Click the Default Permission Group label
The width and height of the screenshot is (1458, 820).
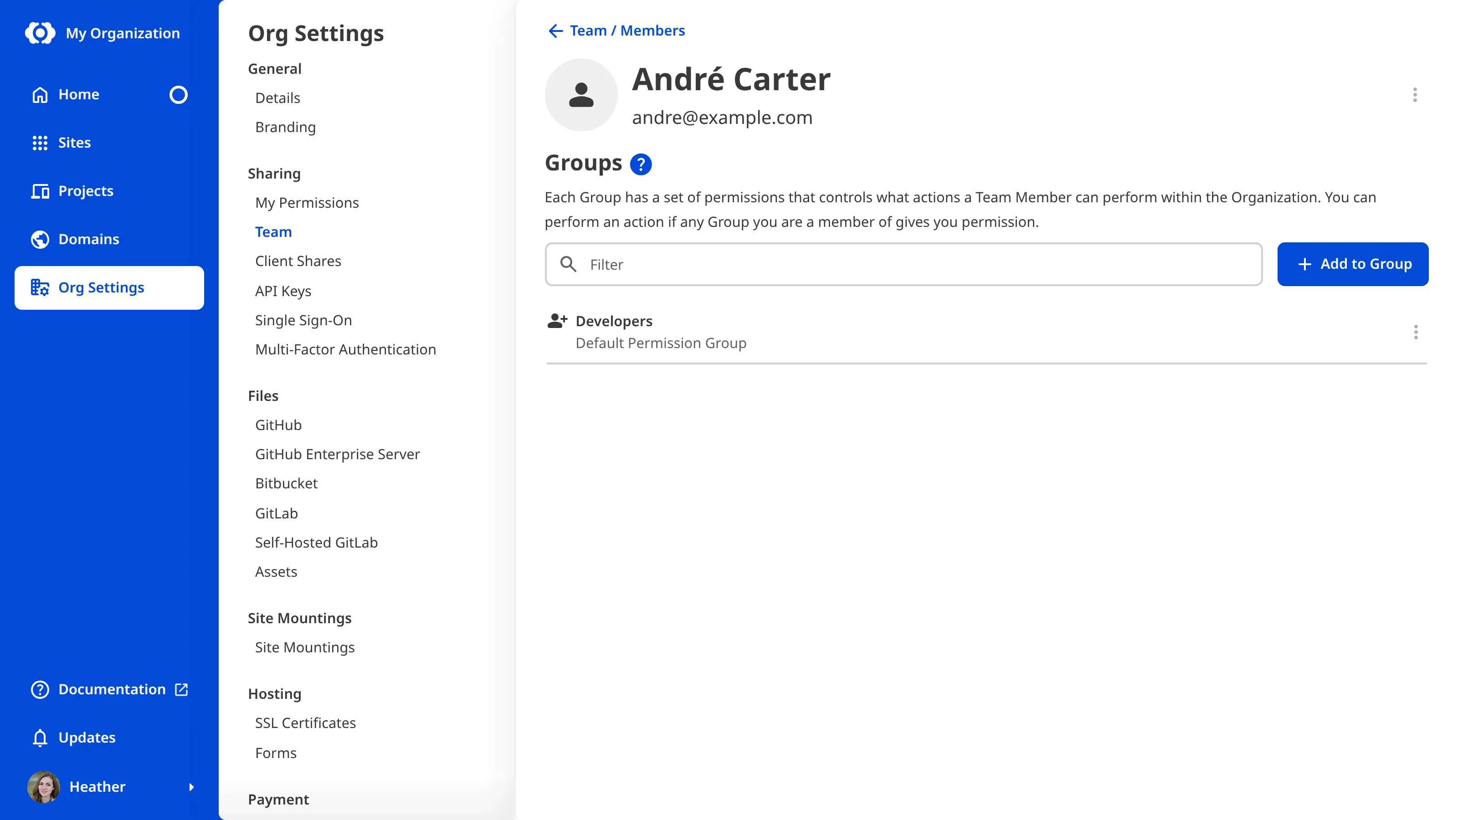661,343
